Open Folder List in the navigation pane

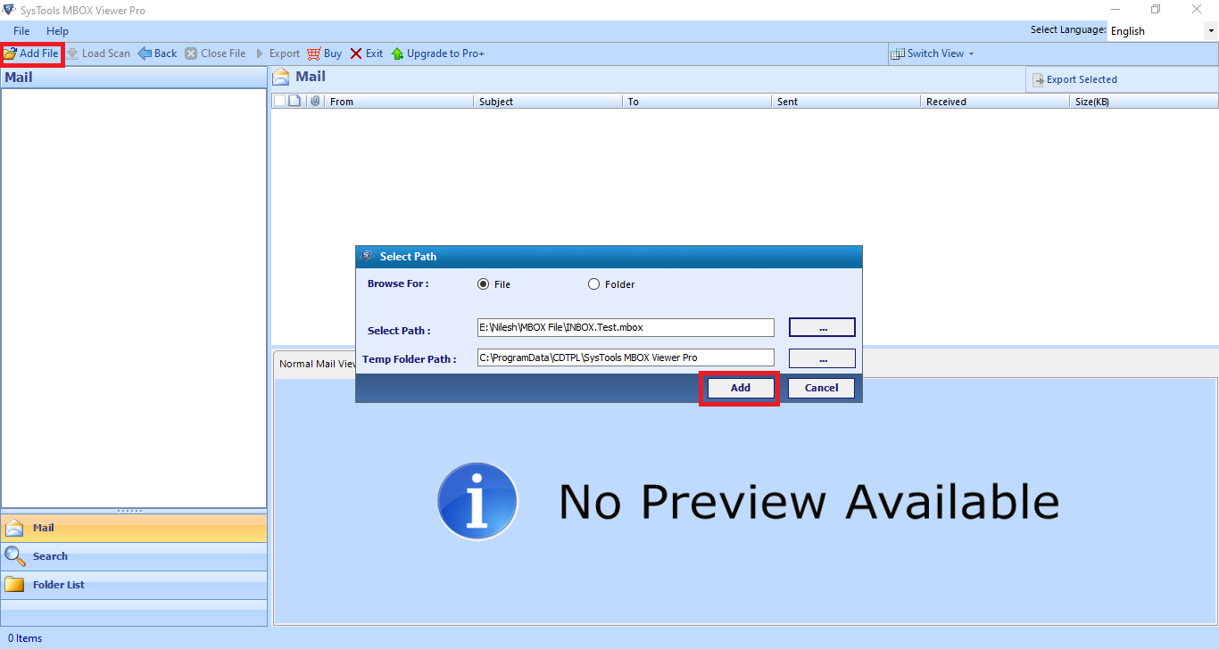pyautogui.click(x=134, y=585)
